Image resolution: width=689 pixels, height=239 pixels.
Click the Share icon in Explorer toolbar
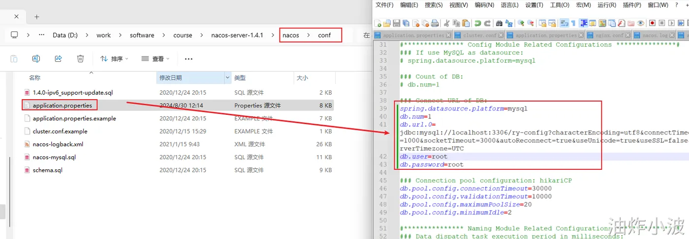(x=58, y=58)
